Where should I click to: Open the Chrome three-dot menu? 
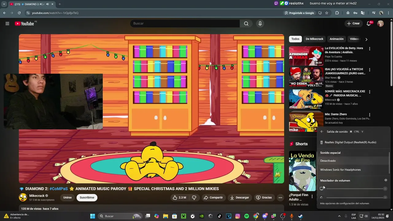pyautogui.click(x=388, y=13)
